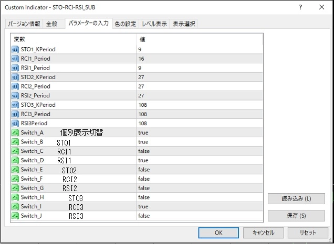Click the boolean icon beside Switch_F
The width and height of the screenshot is (334, 244).
pyautogui.click(x=15, y=179)
